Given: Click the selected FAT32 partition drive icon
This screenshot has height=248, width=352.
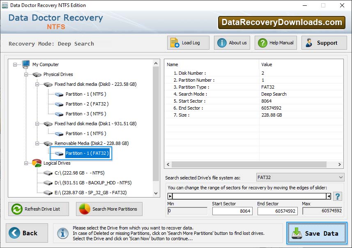Looking at the screenshot, I should [x=59, y=154].
